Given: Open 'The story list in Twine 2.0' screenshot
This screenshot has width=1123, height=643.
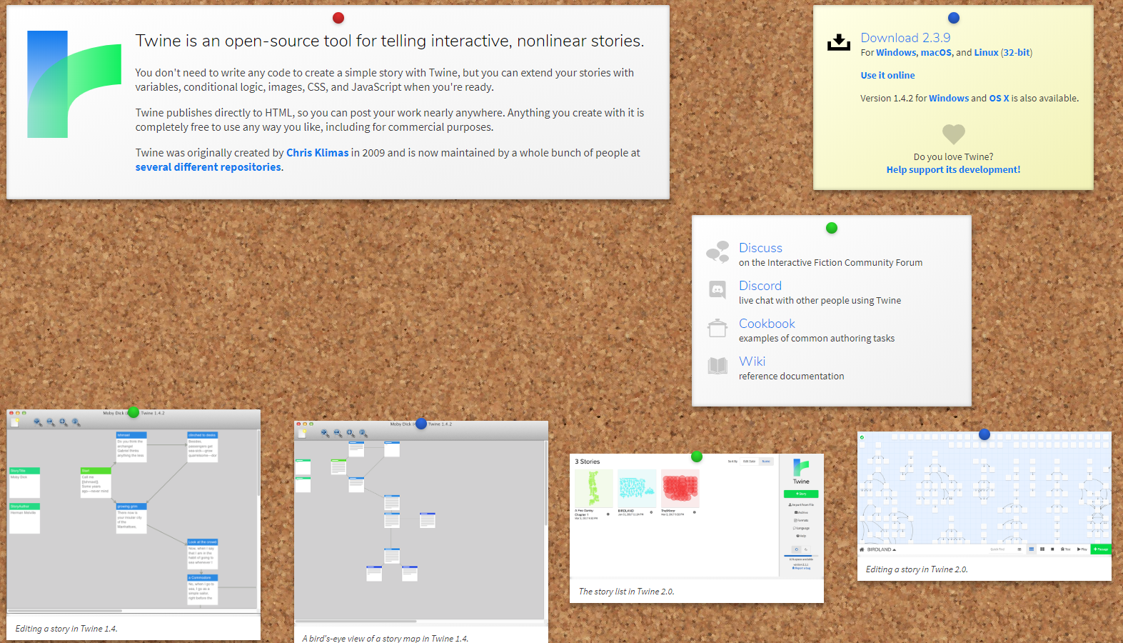Looking at the screenshot, I should (x=697, y=516).
